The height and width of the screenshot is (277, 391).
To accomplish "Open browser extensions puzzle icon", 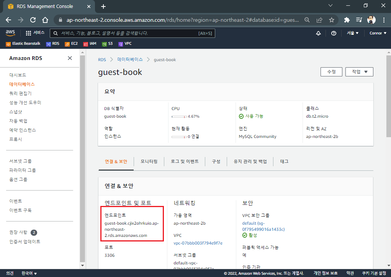I will 347,20.
